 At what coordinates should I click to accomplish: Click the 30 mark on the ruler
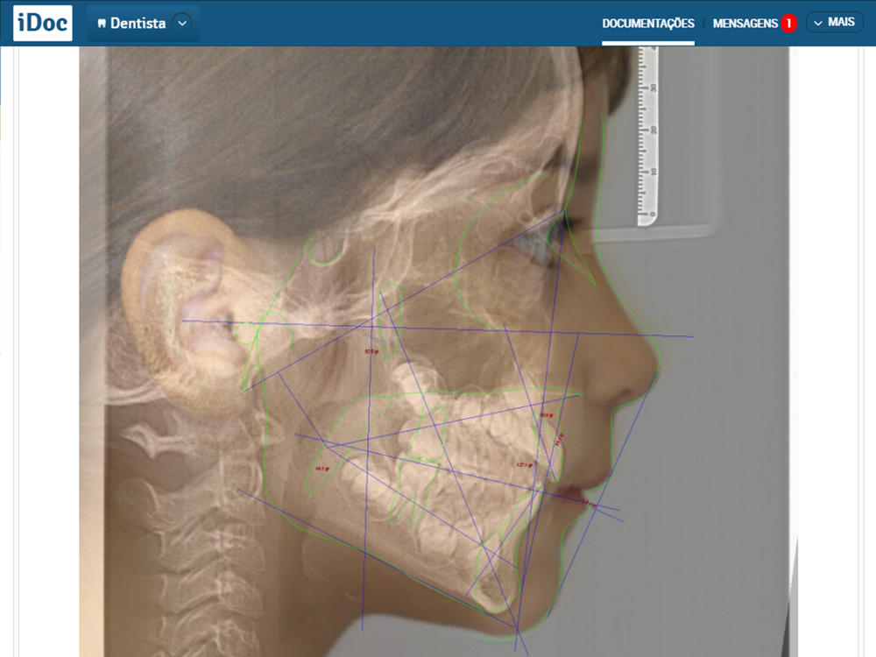pyautogui.click(x=653, y=88)
